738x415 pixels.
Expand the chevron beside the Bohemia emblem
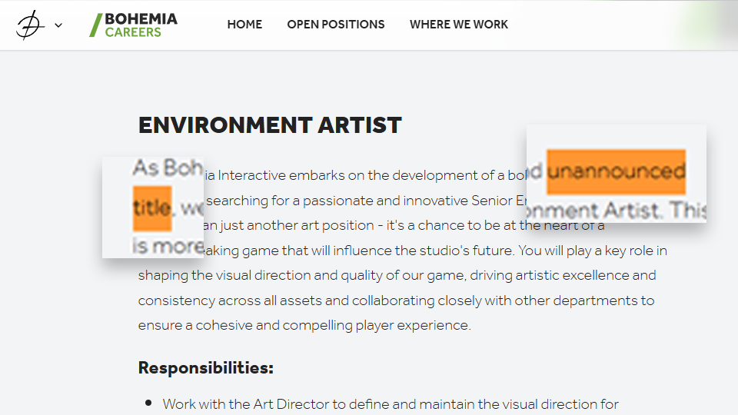tap(58, 25)
